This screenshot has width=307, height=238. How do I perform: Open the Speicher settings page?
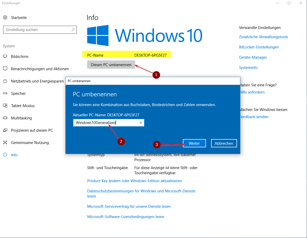[x=18, y=94]
